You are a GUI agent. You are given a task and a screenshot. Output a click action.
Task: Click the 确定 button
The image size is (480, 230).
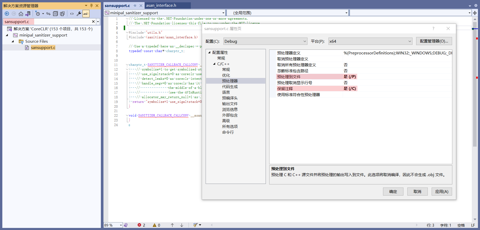(393, 191)
